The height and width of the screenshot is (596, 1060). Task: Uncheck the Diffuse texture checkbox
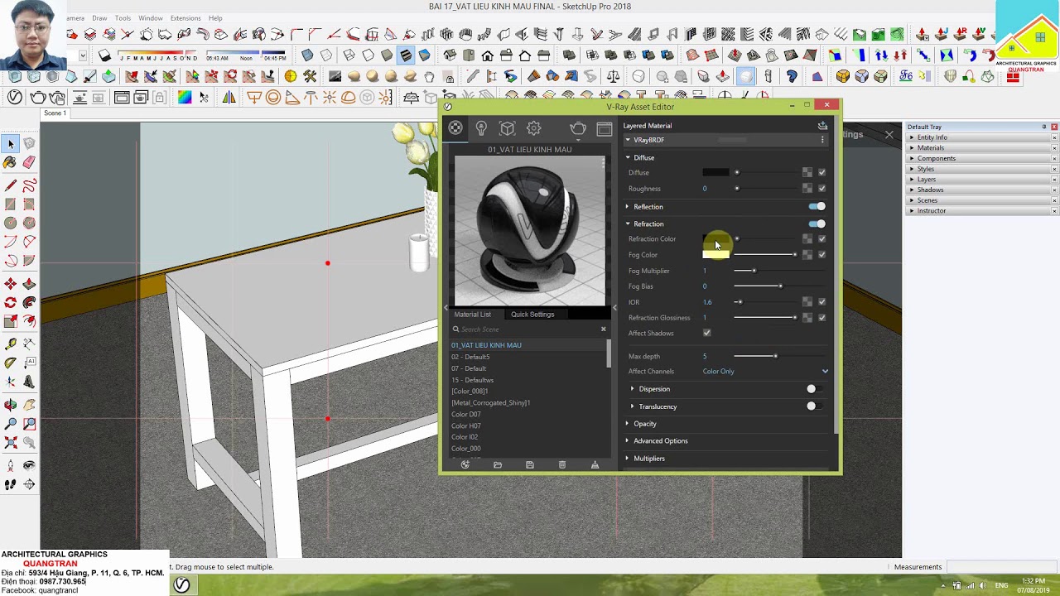(x=821, y=172)
